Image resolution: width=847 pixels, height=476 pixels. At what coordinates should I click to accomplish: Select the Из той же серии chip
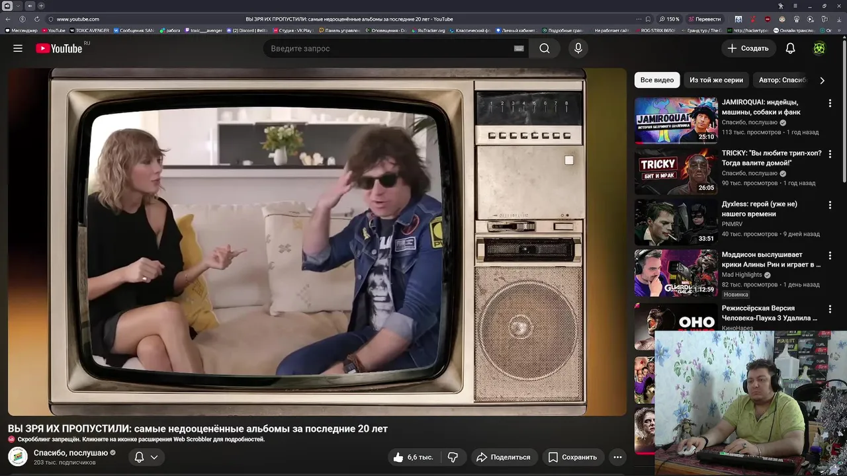pyautogui.click(x=716, y=80)
